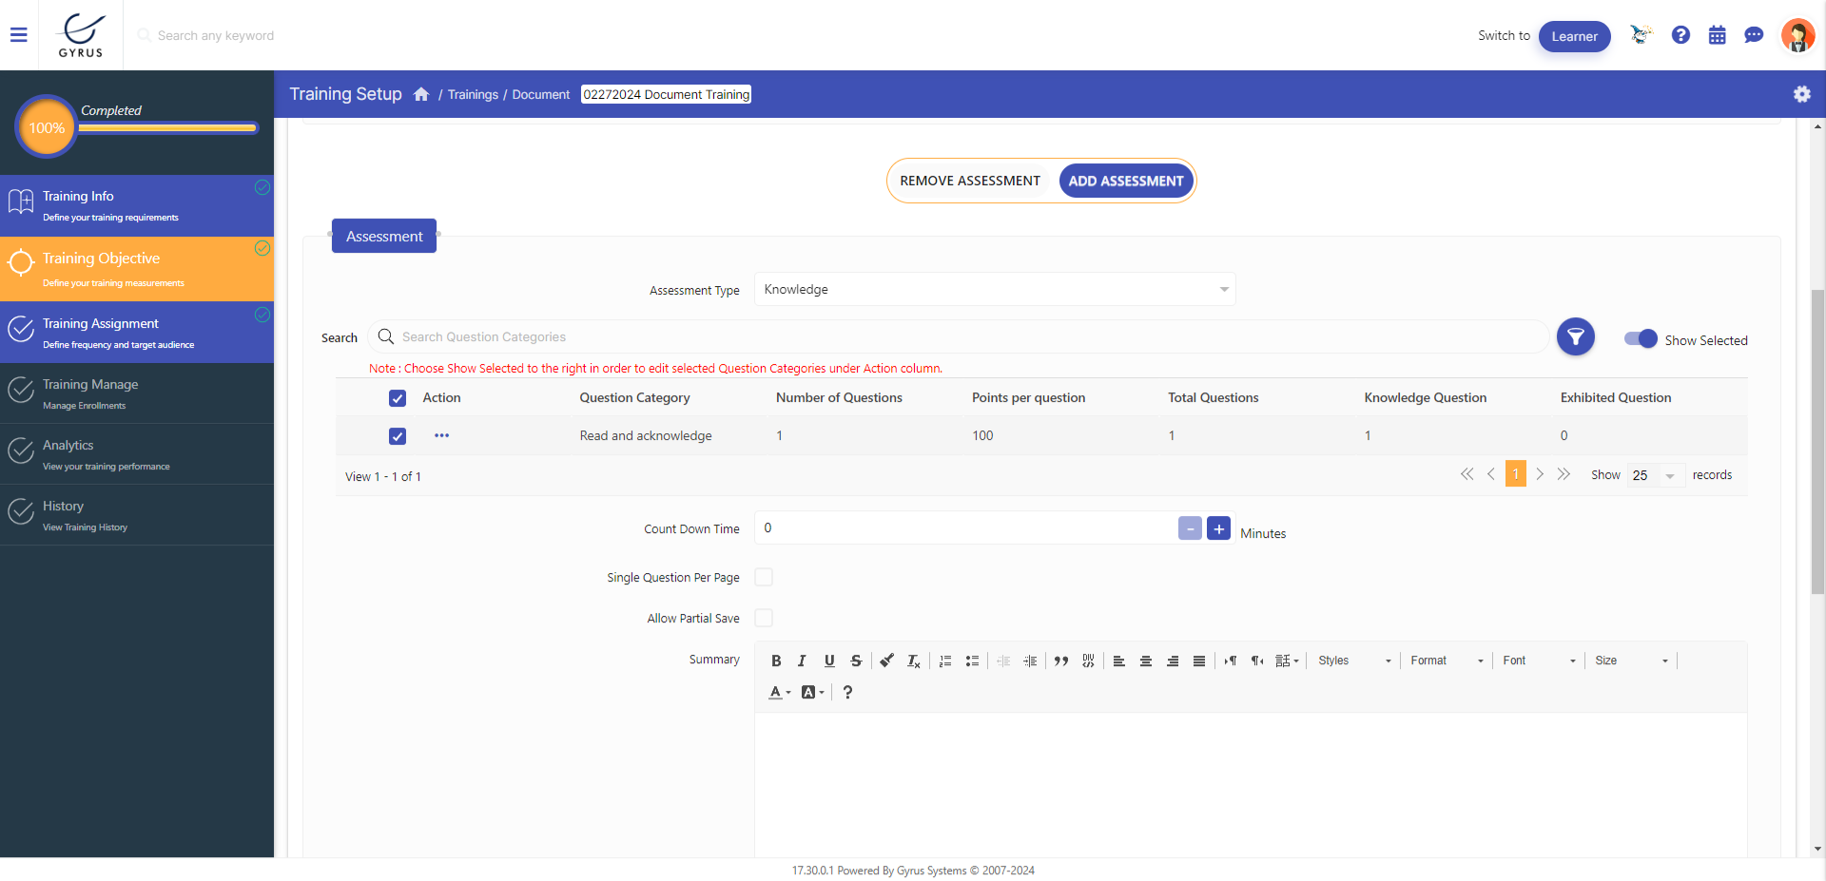Open the settings gear in the header
The width and height of the screenshot is (1826, 881).
(1801, 94)
